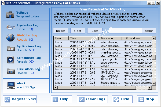
Task: Click the Settings toolbox icon
Action: [10, 15]
